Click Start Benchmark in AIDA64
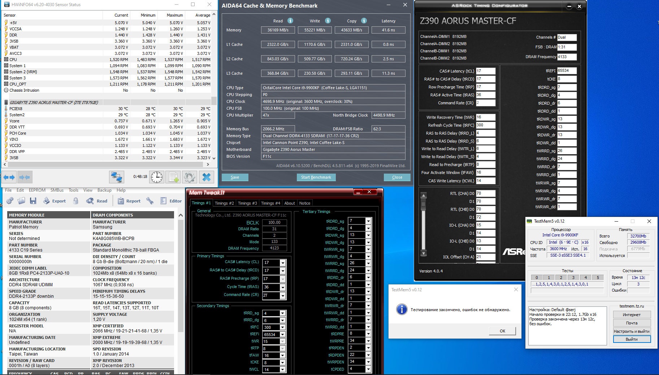This screenshot has width=659, height=375. [316, 177]
